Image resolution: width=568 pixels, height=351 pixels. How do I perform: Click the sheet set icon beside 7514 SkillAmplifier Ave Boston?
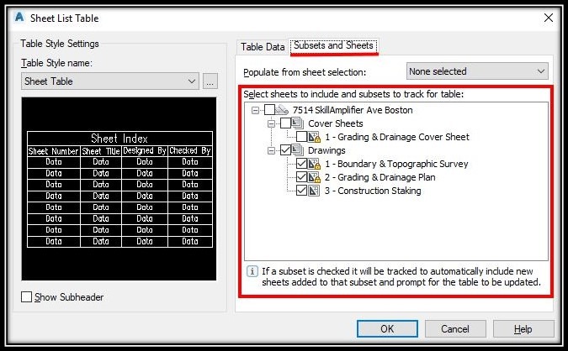(x=282, y=109)
